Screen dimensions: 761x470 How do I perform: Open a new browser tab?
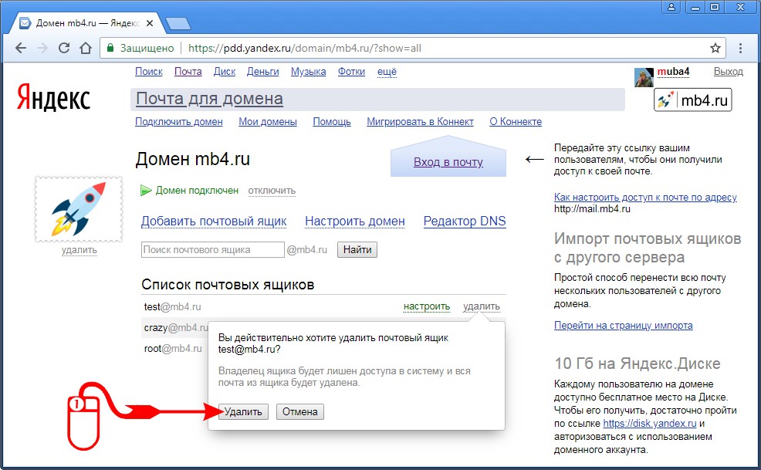(178, 23)
